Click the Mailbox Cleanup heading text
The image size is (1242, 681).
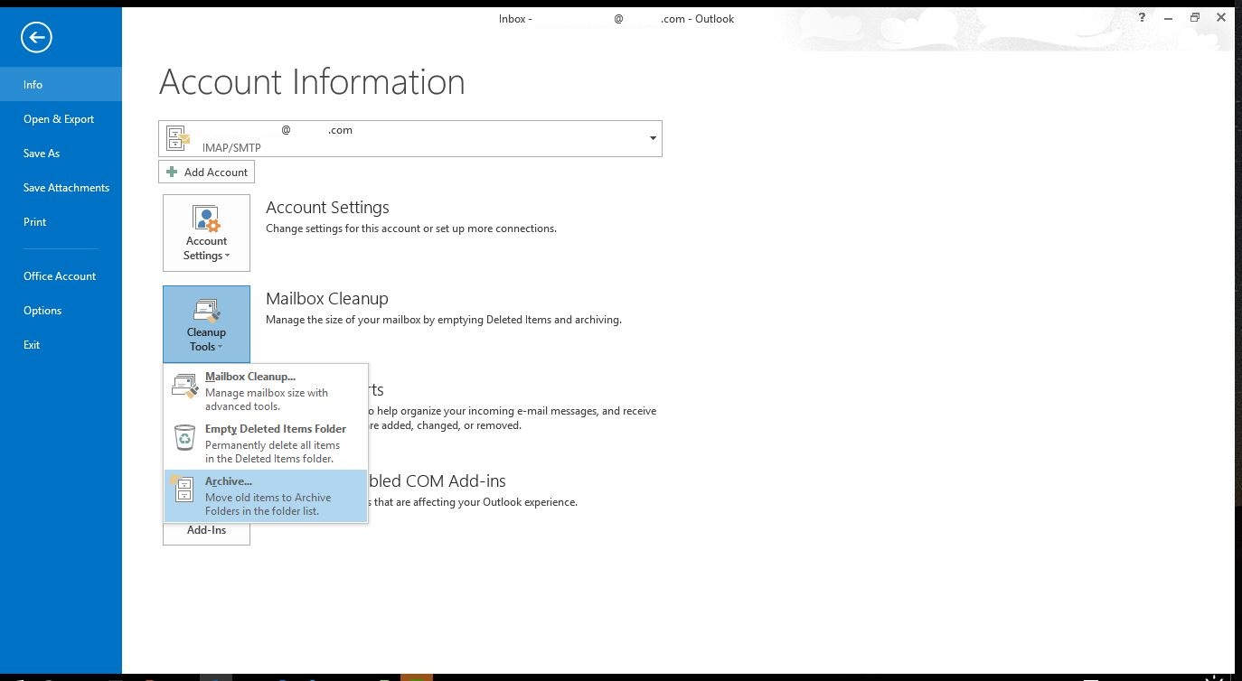[x=327, y=298]
